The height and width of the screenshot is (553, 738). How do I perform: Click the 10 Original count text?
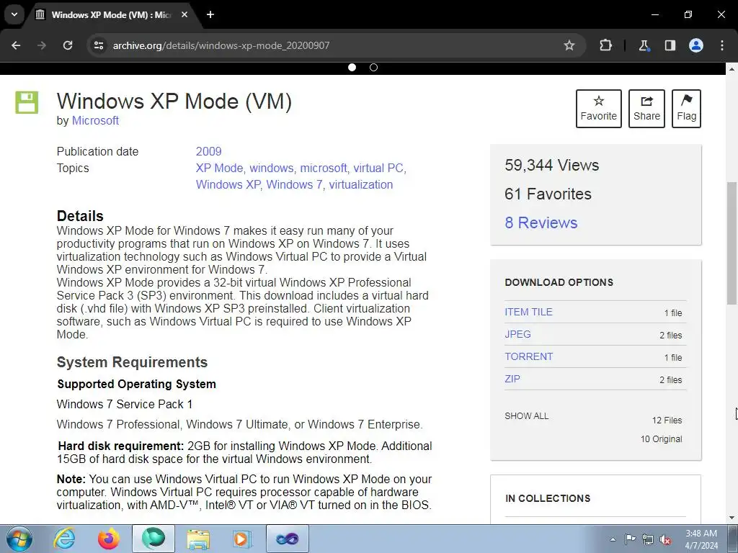662,439
